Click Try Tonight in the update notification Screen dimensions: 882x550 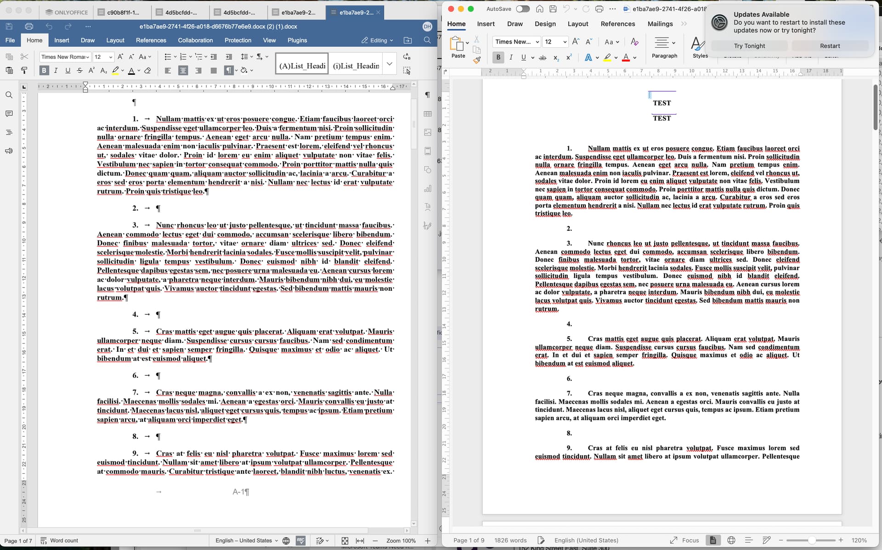point(749,46)
